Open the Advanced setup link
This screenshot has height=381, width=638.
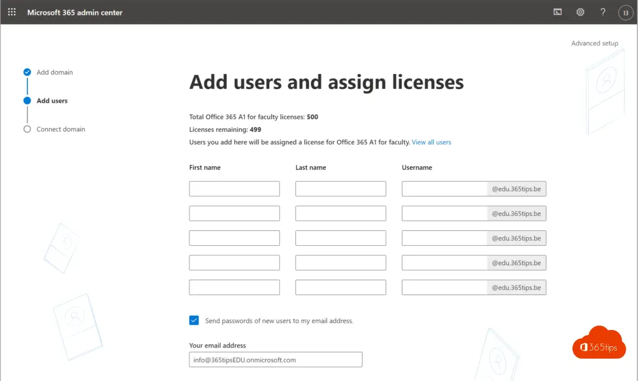tap(594, 43)
